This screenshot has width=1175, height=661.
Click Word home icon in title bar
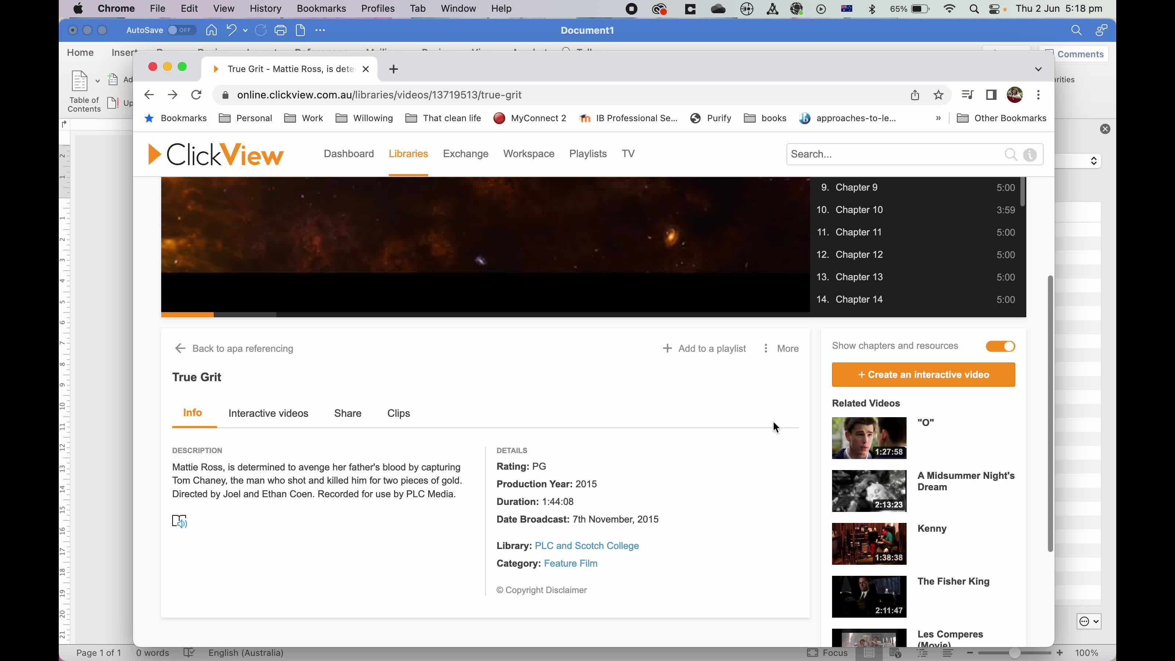click(x=211, y=30)
